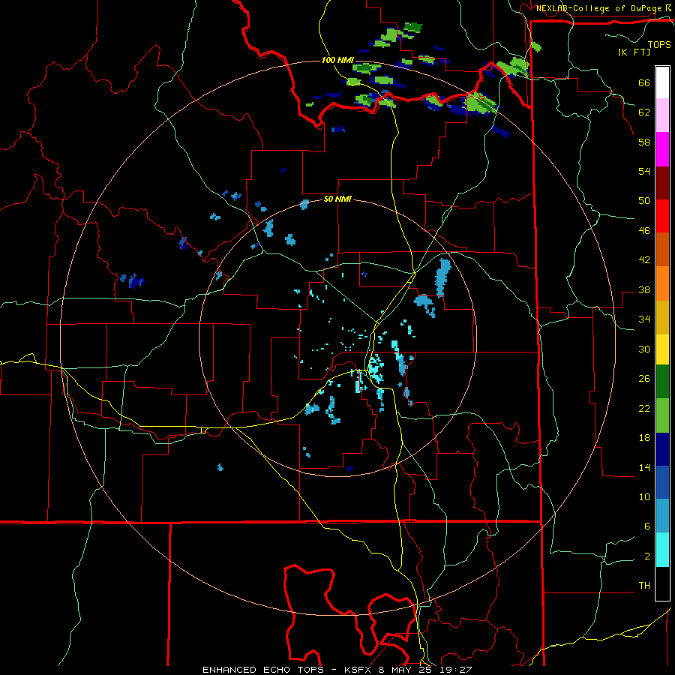Viewport: 675px width, 675px height.
Task: Click the black TH swatch on the scale
Action: (662, 583)
